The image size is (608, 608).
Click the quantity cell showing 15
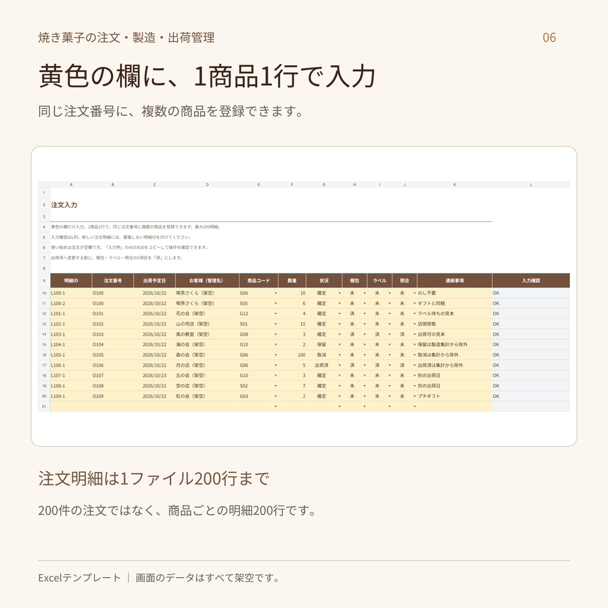pos(292,324)
